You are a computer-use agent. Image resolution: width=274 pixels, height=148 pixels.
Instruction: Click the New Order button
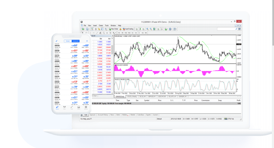(114, 29)
